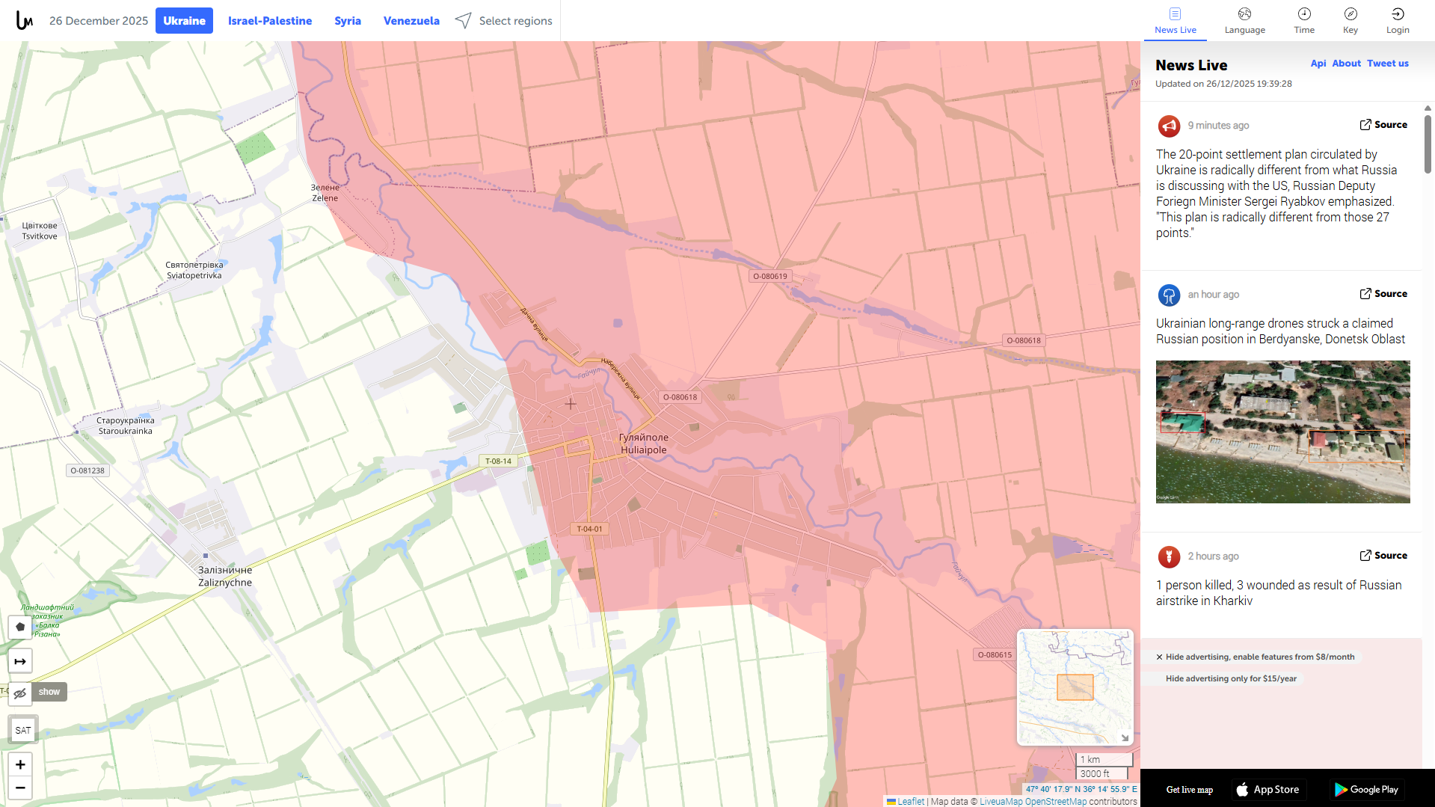Toggle the hidden-eye visibility icon
The image size is (1435, 807).
(x=20, y=693)
